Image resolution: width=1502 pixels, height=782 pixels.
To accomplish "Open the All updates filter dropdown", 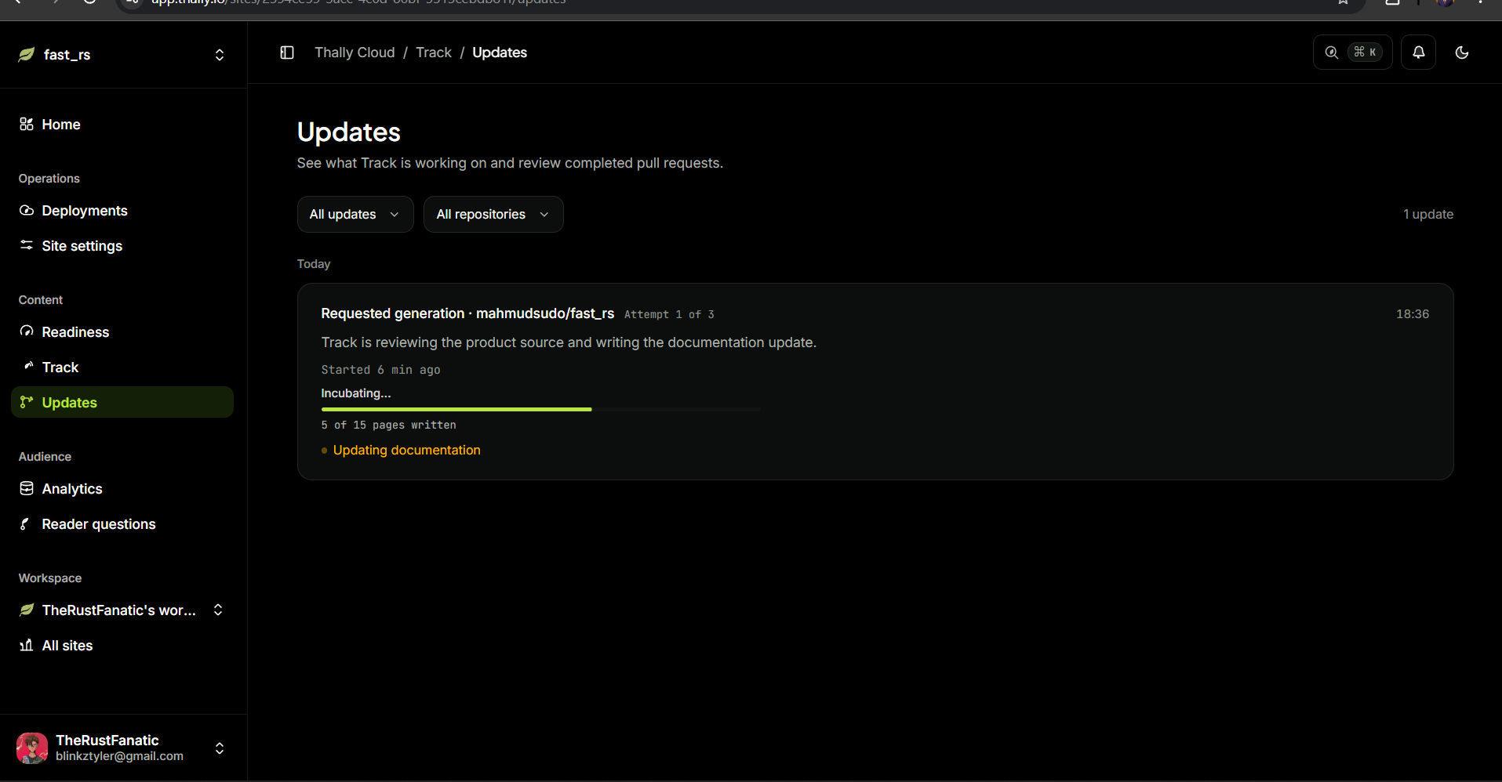I will click(x=355, y=214).
